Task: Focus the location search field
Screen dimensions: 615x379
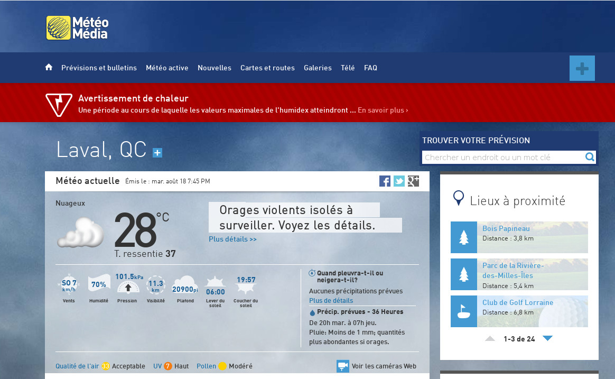Action: tap(503, 158)
